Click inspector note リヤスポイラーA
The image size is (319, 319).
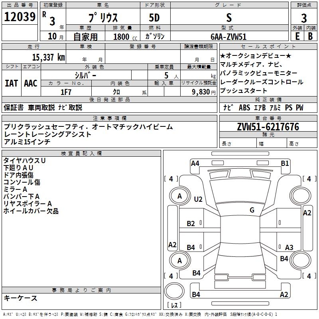[28, 204]
